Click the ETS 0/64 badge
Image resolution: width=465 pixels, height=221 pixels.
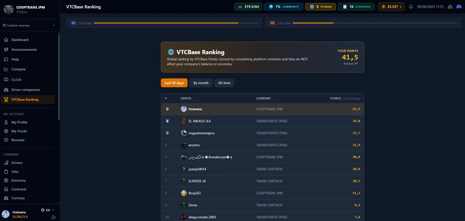(248, 7)
